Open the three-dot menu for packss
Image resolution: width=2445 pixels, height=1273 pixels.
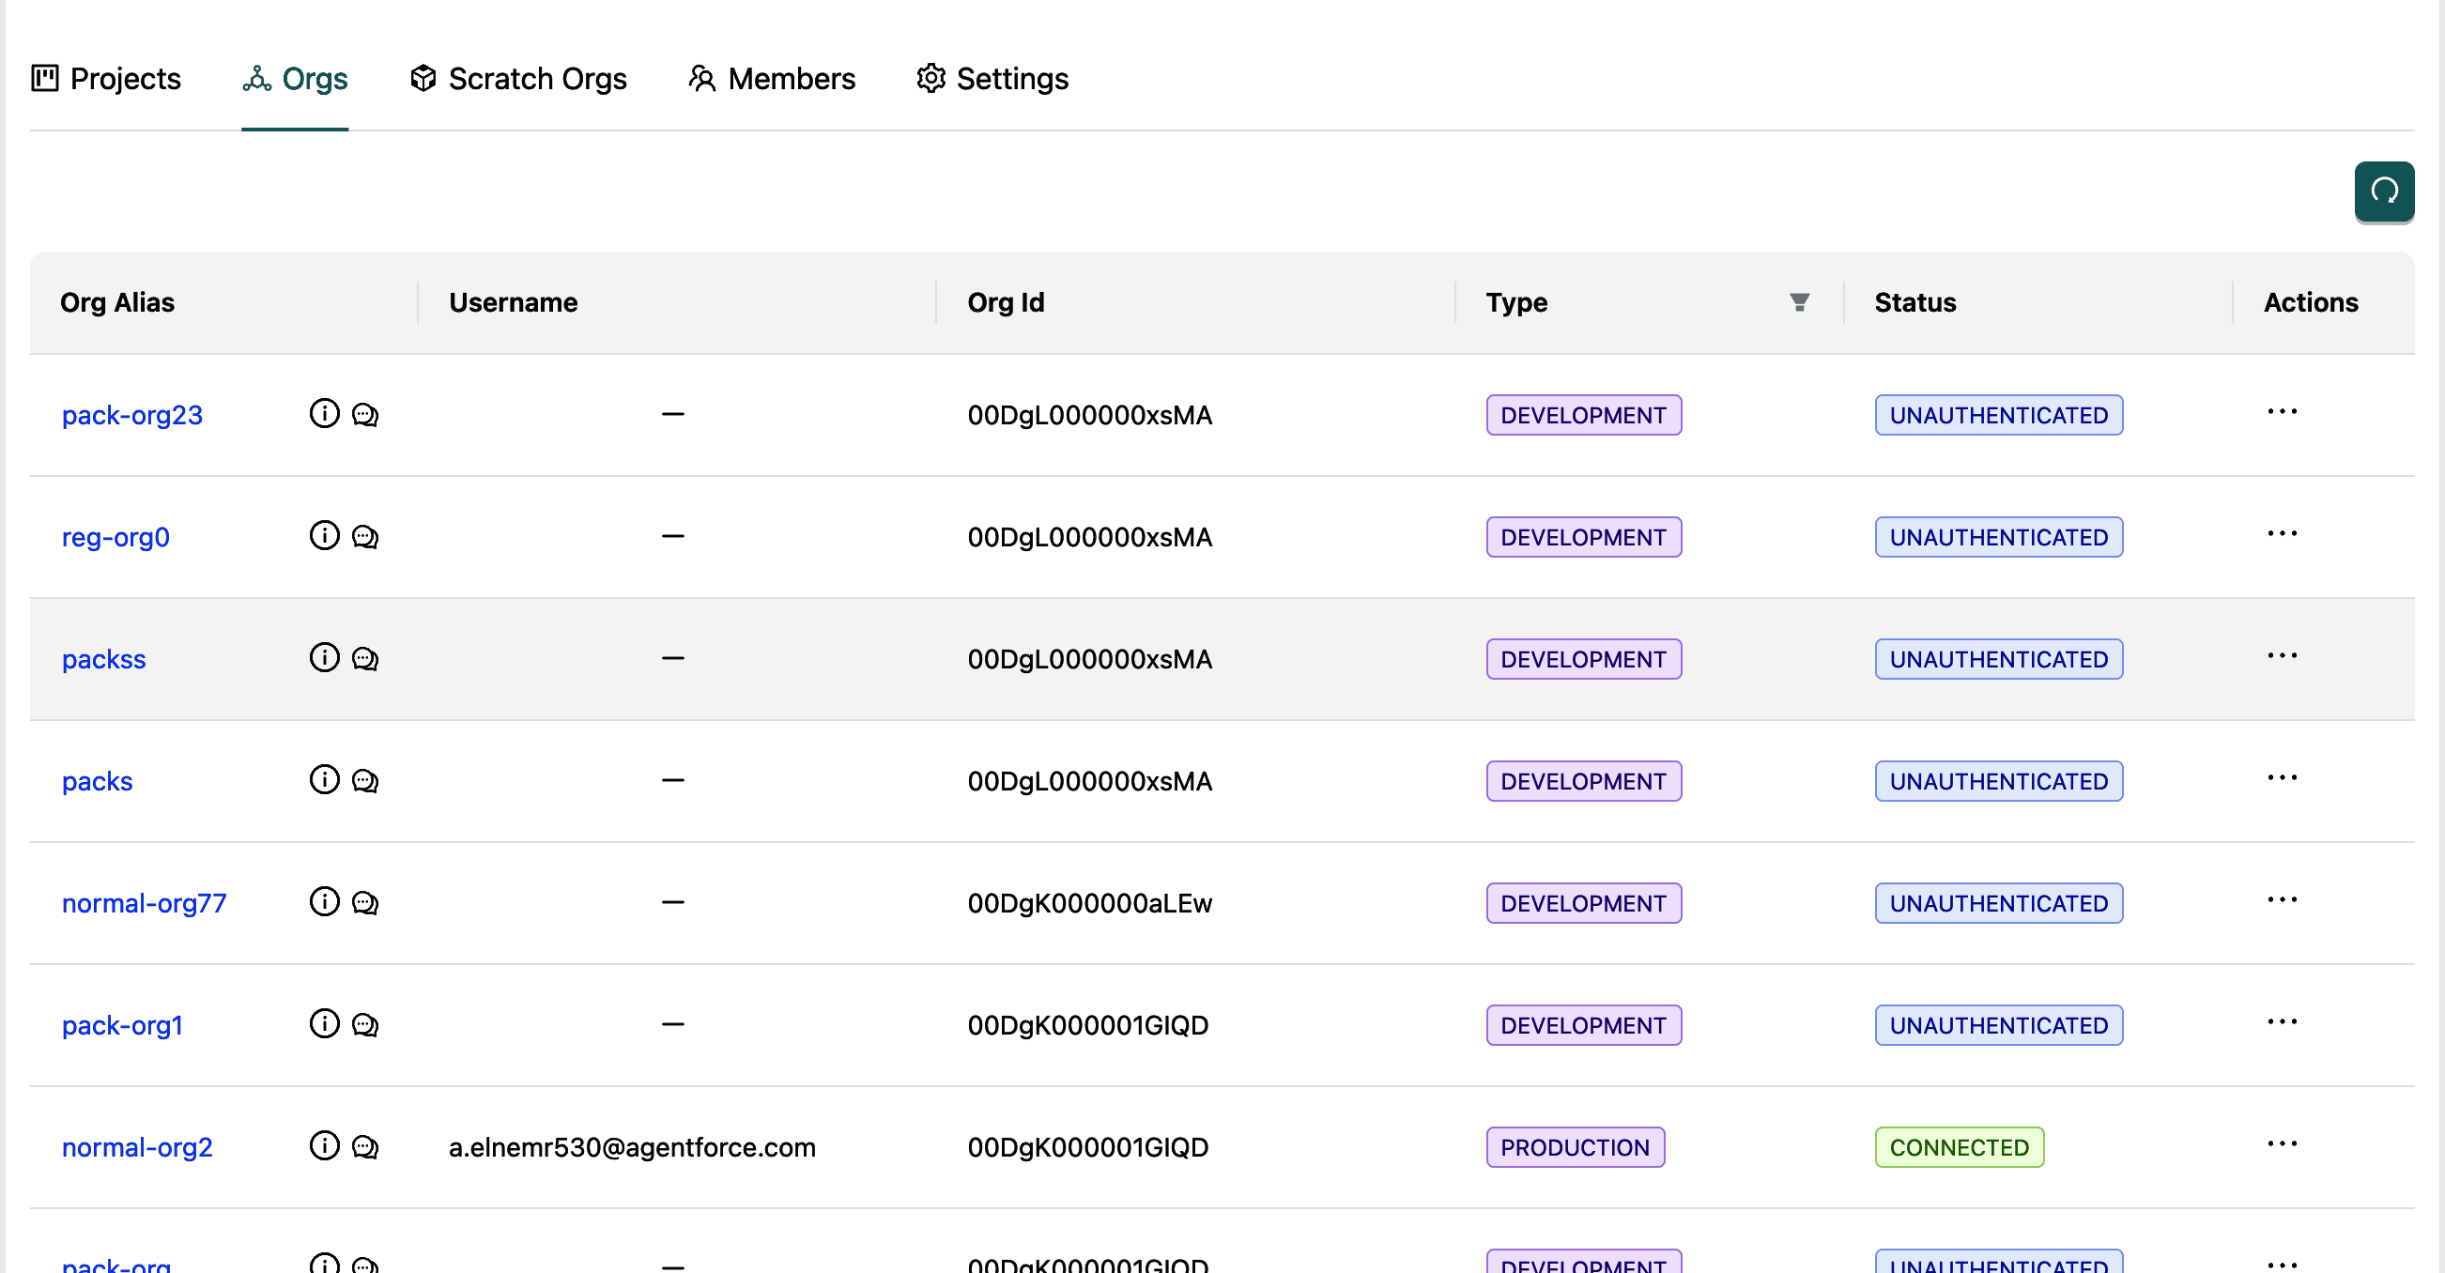(x=2282, y=656)
